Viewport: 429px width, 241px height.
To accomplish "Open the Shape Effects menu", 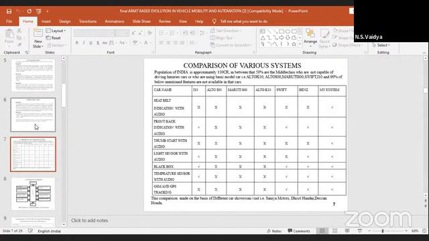I will coord(348,45).
